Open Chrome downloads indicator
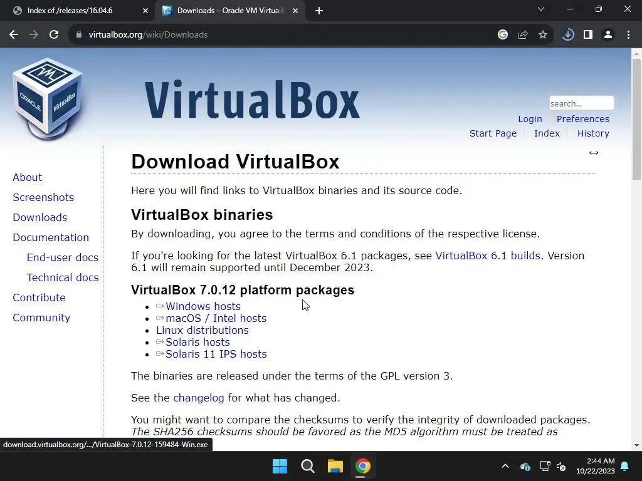Screen dimensions: 642x481 point(568,35)
